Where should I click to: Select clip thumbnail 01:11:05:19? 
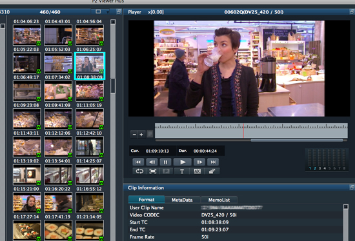pyautogui.click(x=90, y=91)
